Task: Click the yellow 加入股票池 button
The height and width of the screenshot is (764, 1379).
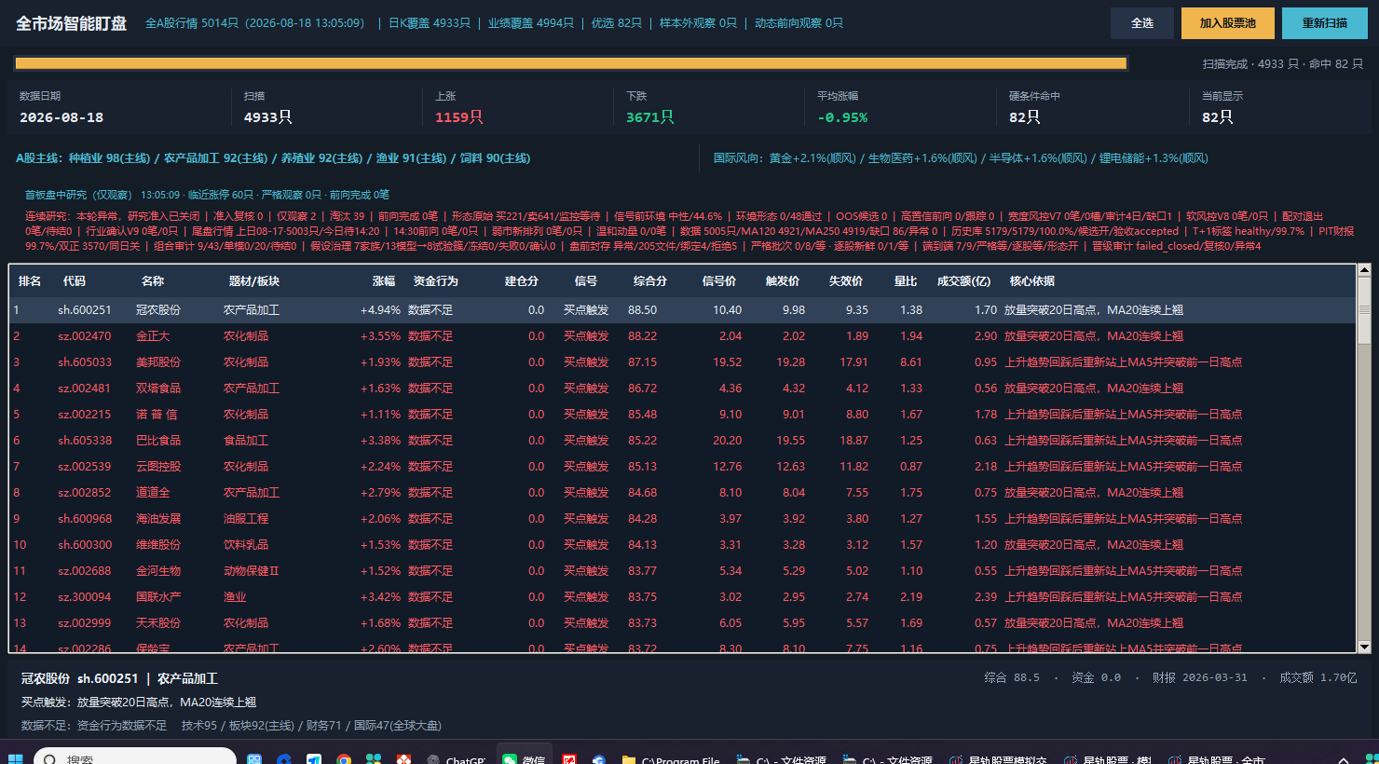Action: point(1228,23)
